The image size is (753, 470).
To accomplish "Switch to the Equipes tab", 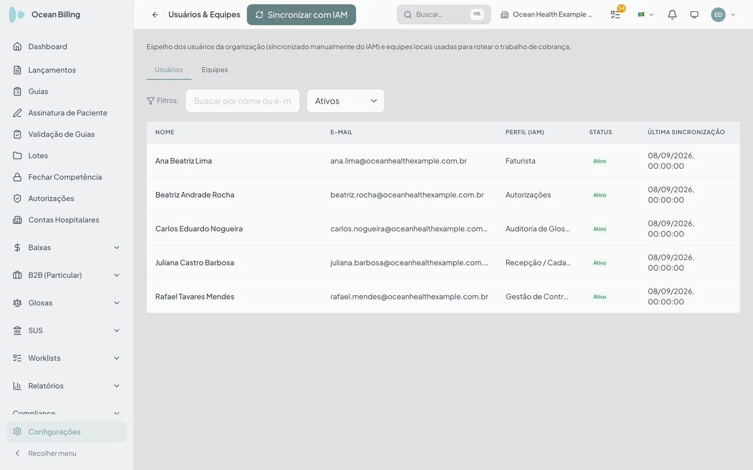I will [215, 70].
